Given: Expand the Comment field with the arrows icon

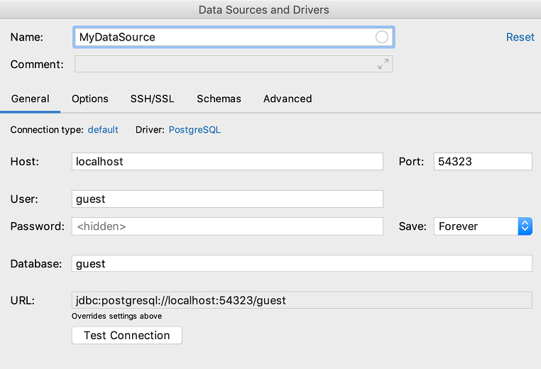Looking at the screenshot, I should click(x=383, y=65).
